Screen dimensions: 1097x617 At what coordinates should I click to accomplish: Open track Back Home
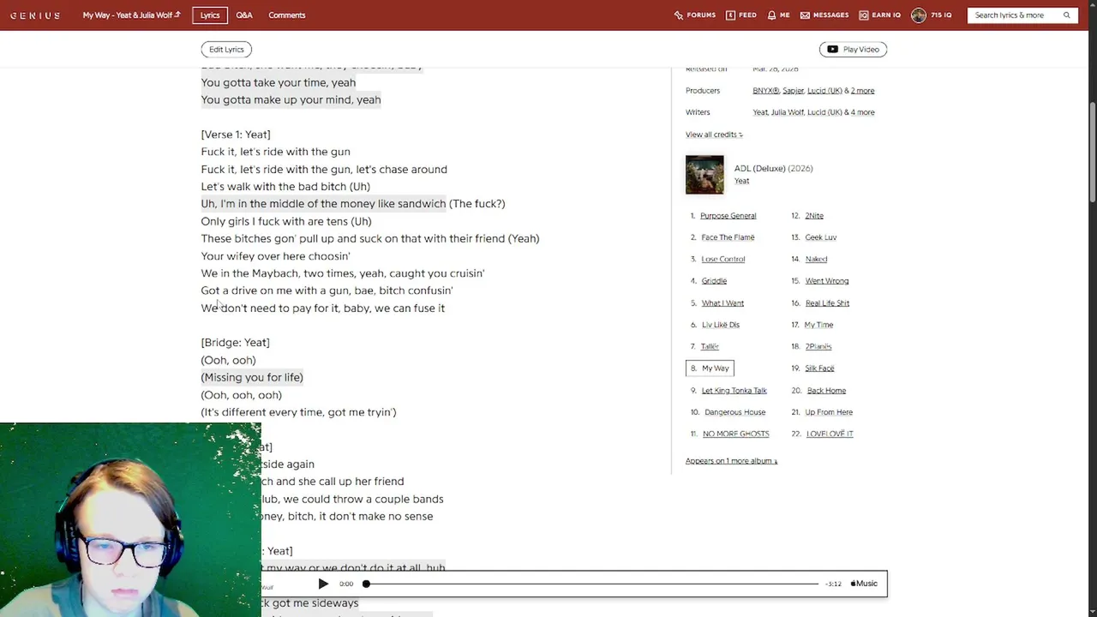pyautogui.click(x=826, y=391)
